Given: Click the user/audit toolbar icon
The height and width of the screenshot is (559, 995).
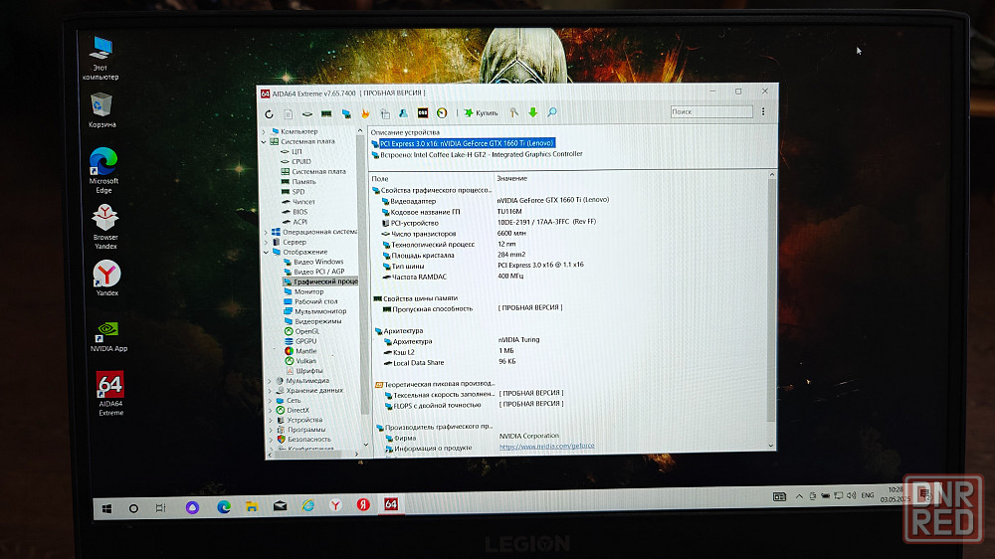Looking at the screenshot, I should pyautogui.click(x=404, y=113).
